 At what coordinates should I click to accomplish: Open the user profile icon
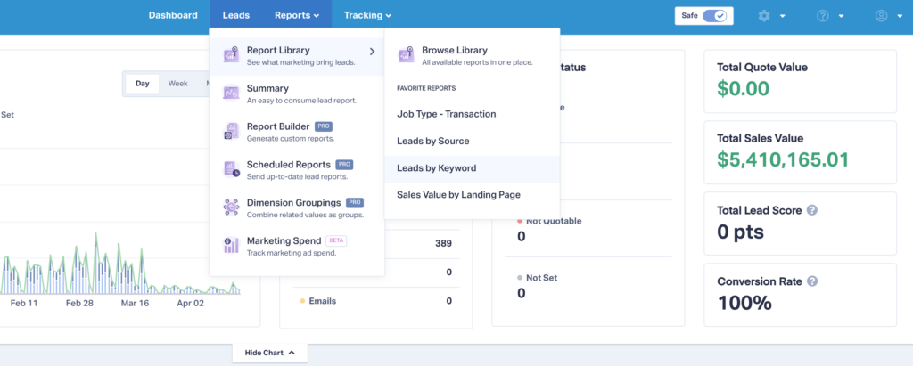point(882,16)
